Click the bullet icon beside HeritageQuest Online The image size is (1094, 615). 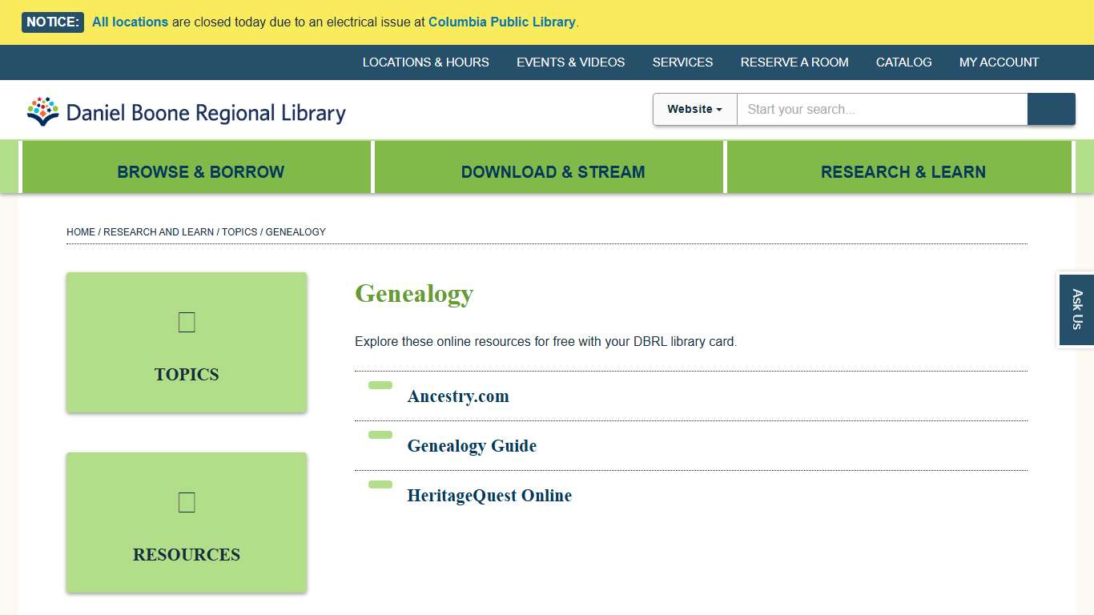[379, 484]
